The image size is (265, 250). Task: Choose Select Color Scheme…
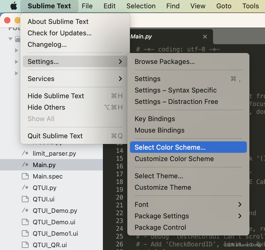click(188, 147)
